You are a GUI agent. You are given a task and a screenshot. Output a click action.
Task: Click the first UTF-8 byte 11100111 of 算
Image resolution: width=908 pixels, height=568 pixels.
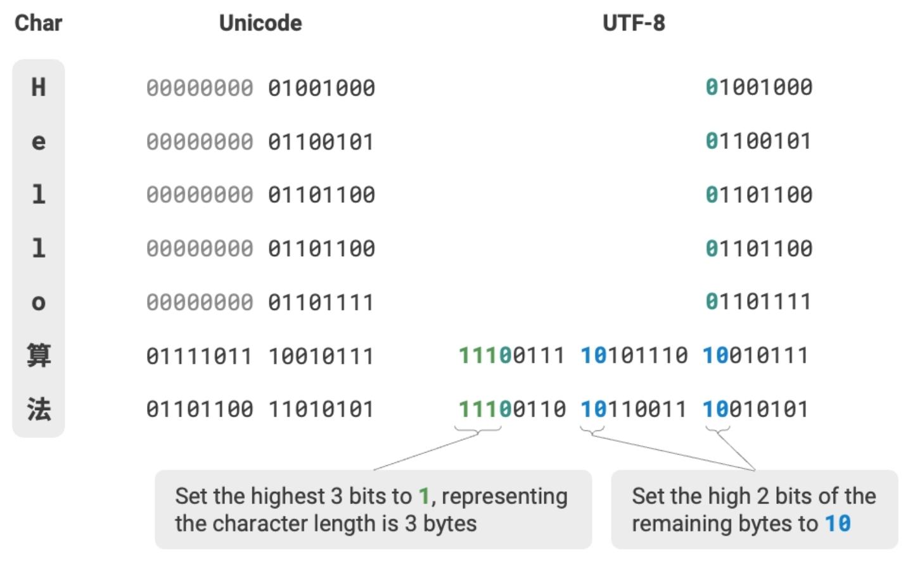[512, 356]
